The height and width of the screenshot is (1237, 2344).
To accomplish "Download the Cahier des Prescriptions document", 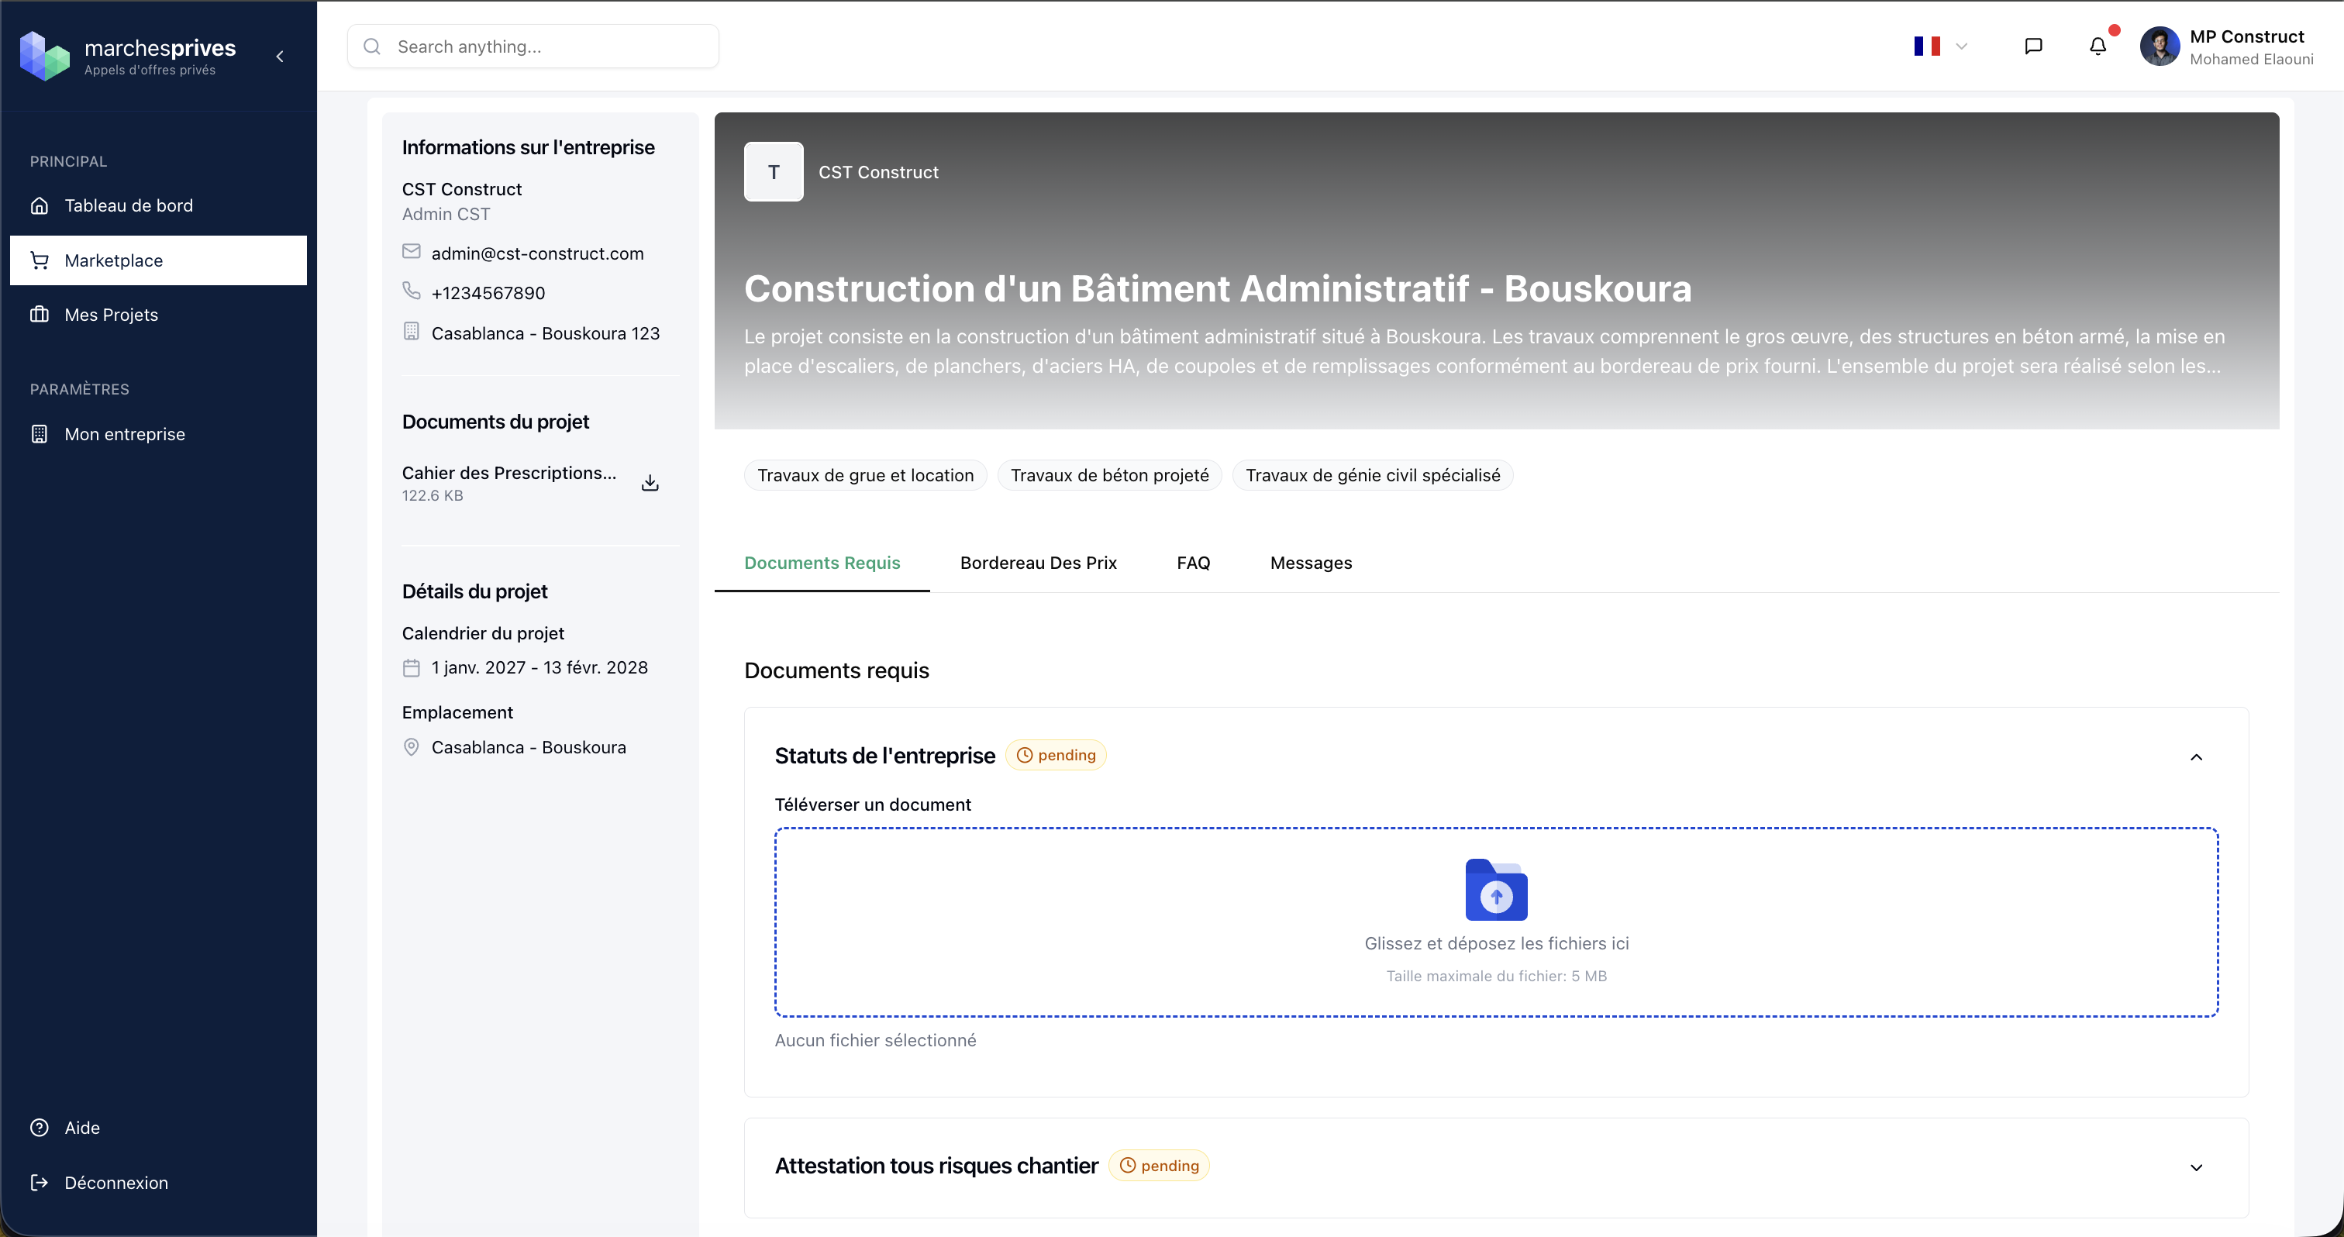I will (x=650, y=483).
